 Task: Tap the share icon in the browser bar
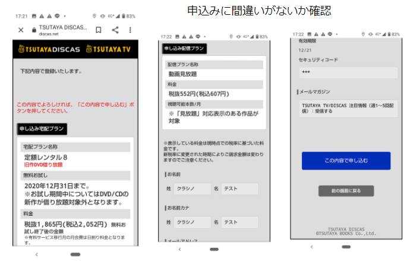115,30
